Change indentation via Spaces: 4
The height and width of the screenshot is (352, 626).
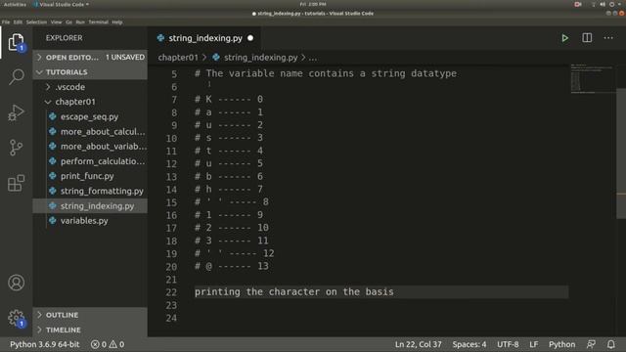pyautogui.click(x=469, y=344)
